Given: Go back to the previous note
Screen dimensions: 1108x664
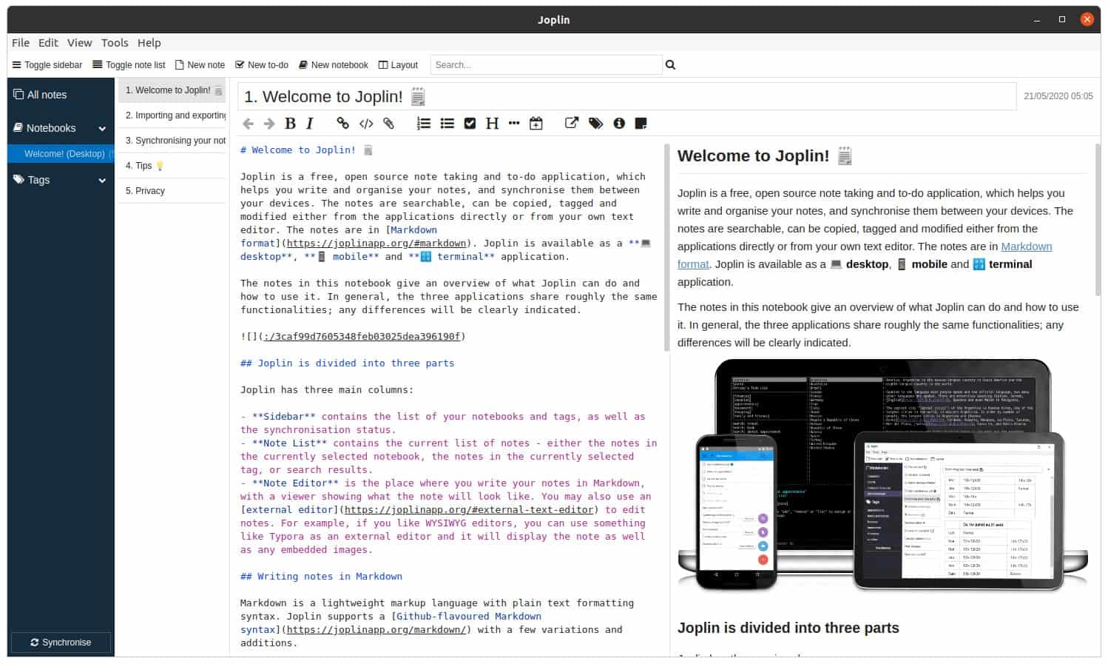Looking at the screenshot, I should [x=248, y=124].
